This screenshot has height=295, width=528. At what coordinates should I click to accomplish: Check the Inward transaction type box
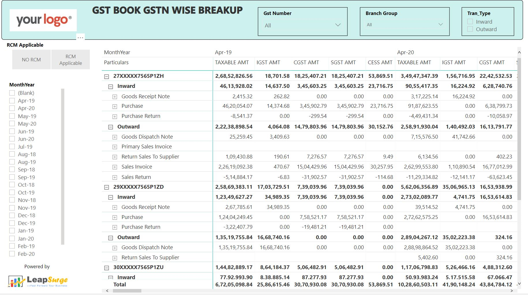click(470, 22)
